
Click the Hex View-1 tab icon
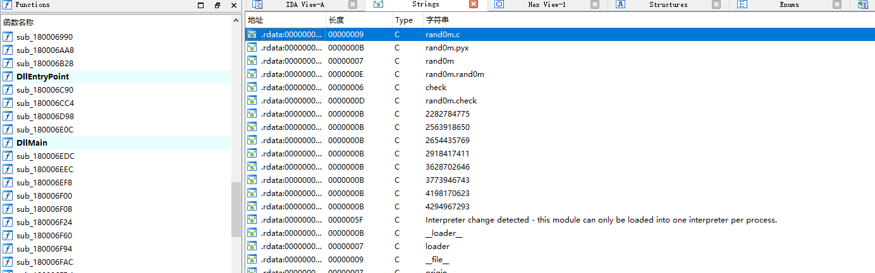click(499, 4)
